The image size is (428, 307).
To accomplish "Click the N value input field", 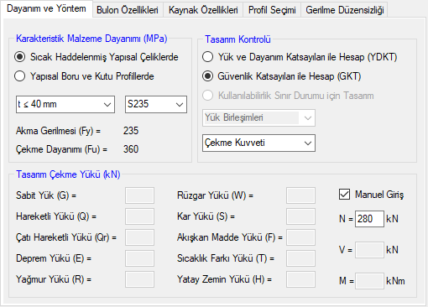I will pos(369,219).
